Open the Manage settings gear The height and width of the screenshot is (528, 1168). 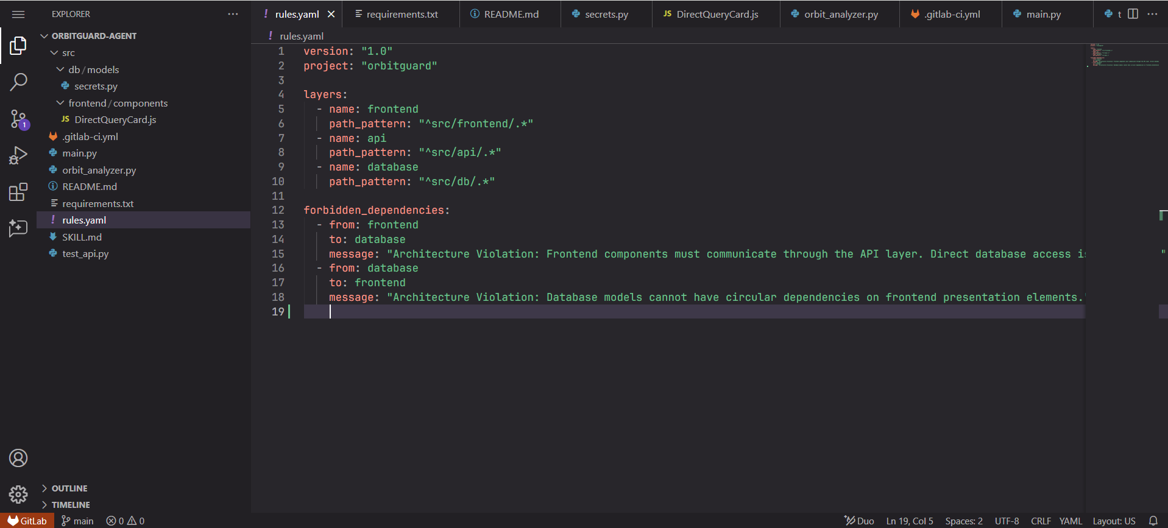coord(18,495)
